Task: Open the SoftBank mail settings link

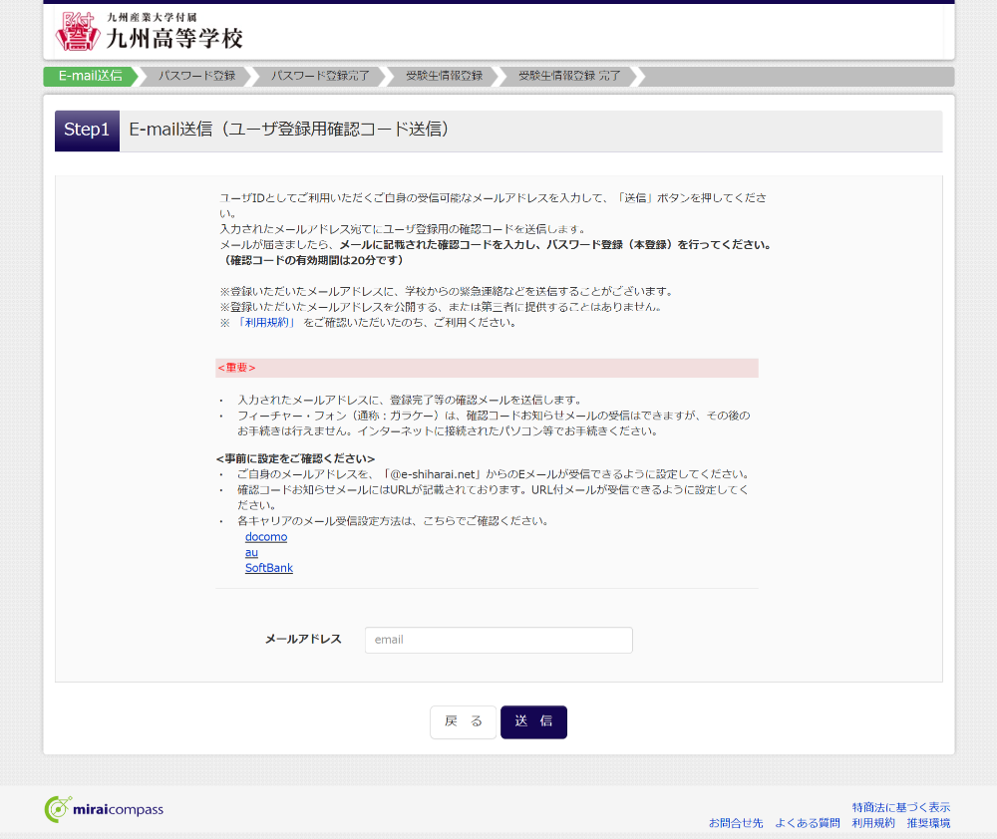Action: 269,568
